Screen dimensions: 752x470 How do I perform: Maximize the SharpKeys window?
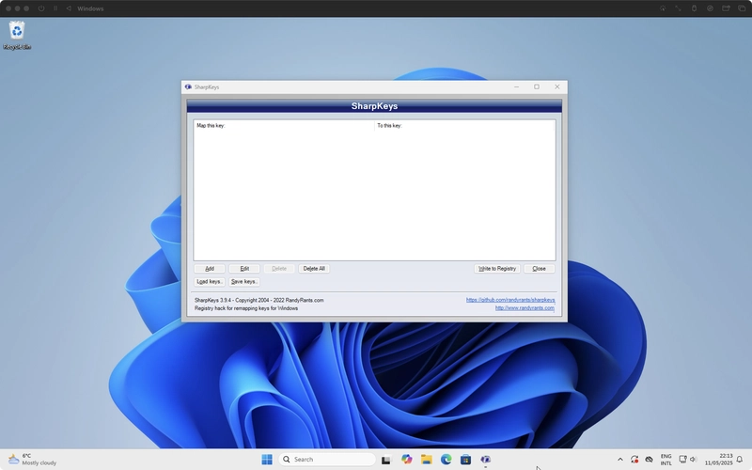click(537, 86)
